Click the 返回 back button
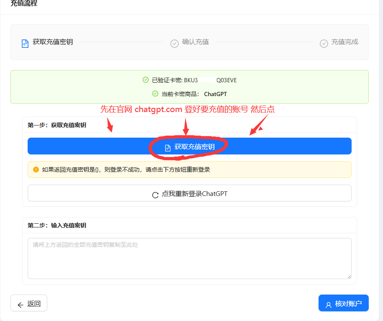Image resolution: width=383 pixels, height=321 pixels. (x=29, y=303)
